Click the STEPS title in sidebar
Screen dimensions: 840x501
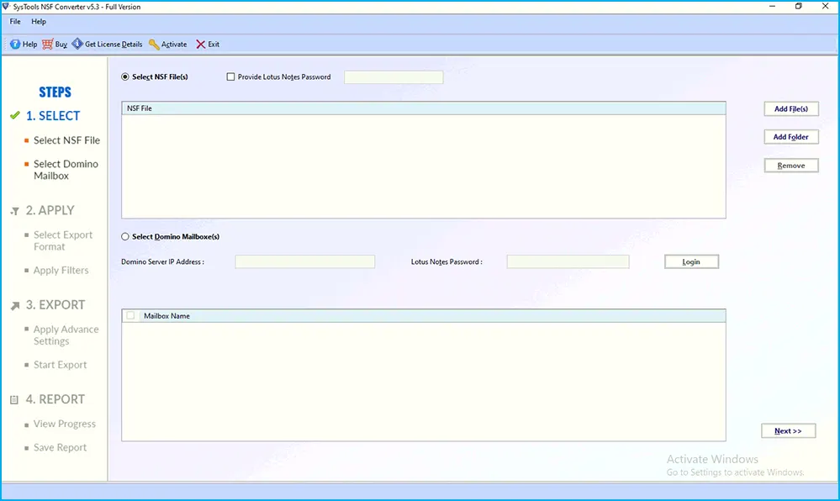[55, 92]
